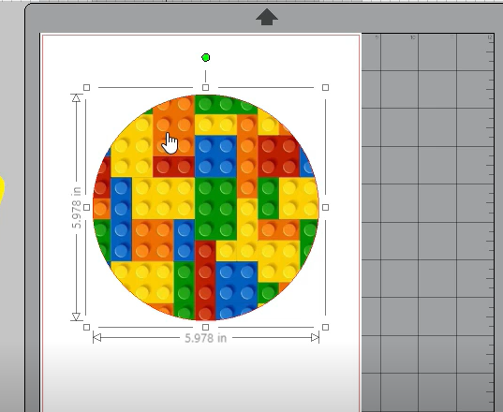Click the bottom-left corner resize handle
Screen dimensions: 503x412
[86, 327]
